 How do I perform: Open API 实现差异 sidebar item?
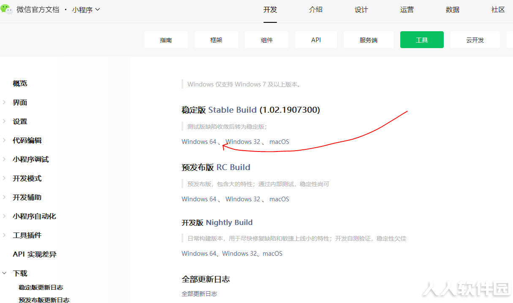coord(35,254)
